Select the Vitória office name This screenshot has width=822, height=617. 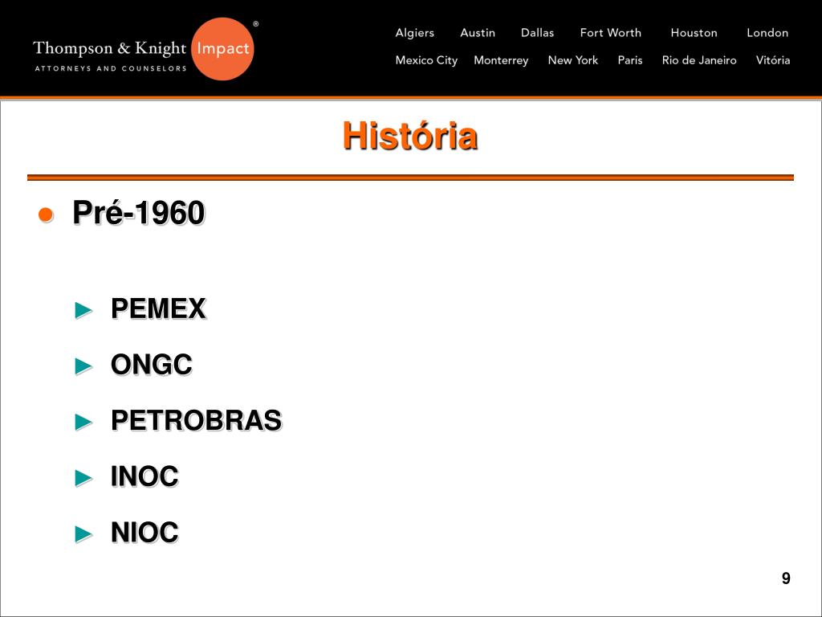pyautogui.click(x=773, y=60)
